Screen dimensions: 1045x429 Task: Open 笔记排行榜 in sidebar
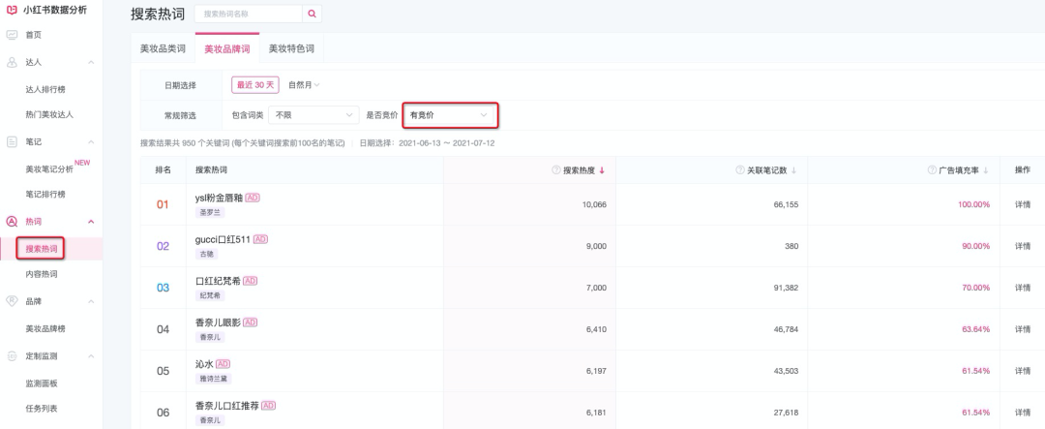pyautogui.click(x=45, y=194)
